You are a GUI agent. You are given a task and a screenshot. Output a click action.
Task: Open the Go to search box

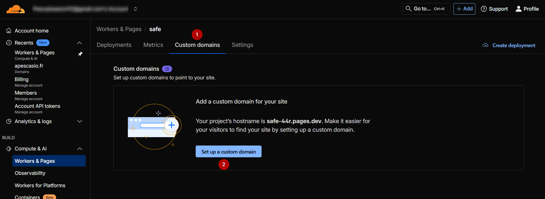coord(426,9)
